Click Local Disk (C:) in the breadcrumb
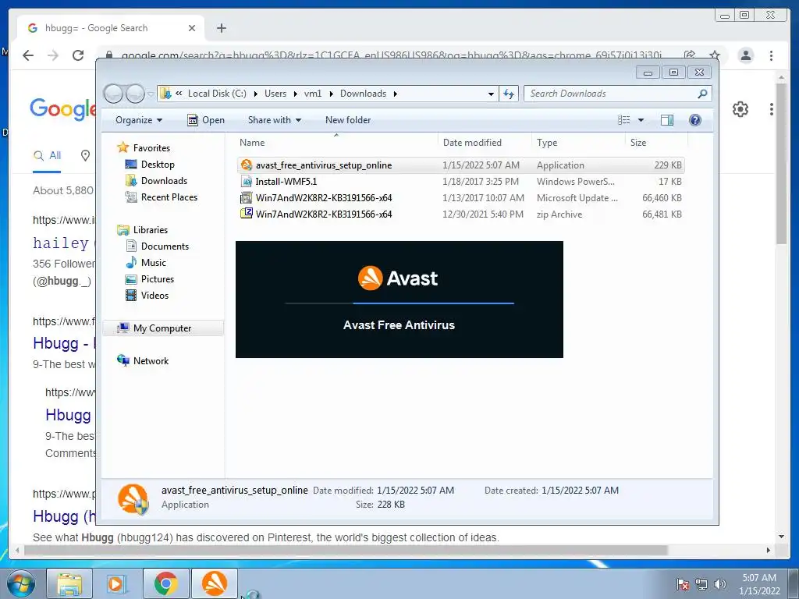This screenshot has width=799, height=599. click(217, 94)
